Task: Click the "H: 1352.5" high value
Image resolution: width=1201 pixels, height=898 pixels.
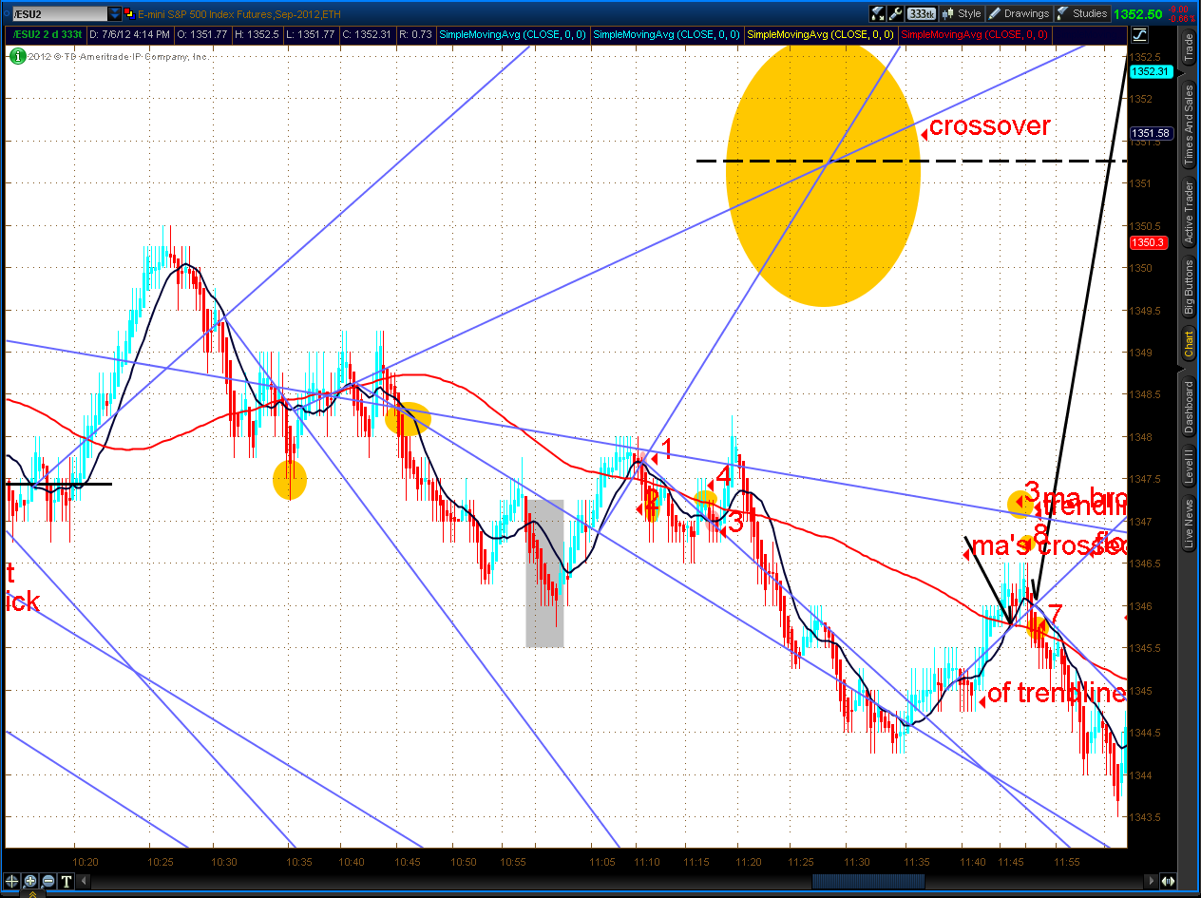Action: (x=257, y=35)
